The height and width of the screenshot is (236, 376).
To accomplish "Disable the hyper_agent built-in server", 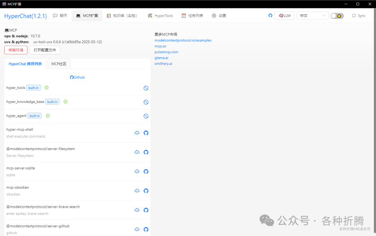I will [146, 116].
